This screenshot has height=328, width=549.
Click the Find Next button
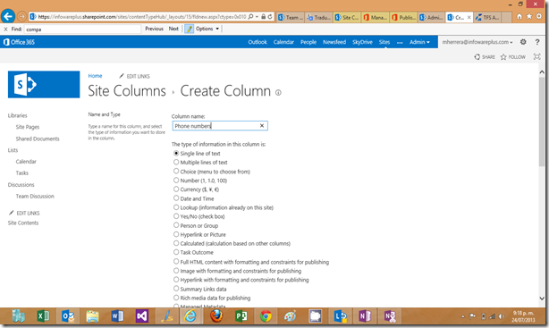173,29
